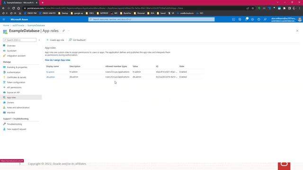Click the browser address bar URL

click(x=105, y=8)
